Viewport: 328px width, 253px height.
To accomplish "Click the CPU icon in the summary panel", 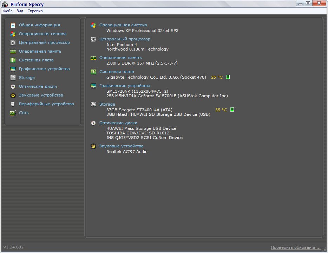I will [x=93, y=39].
